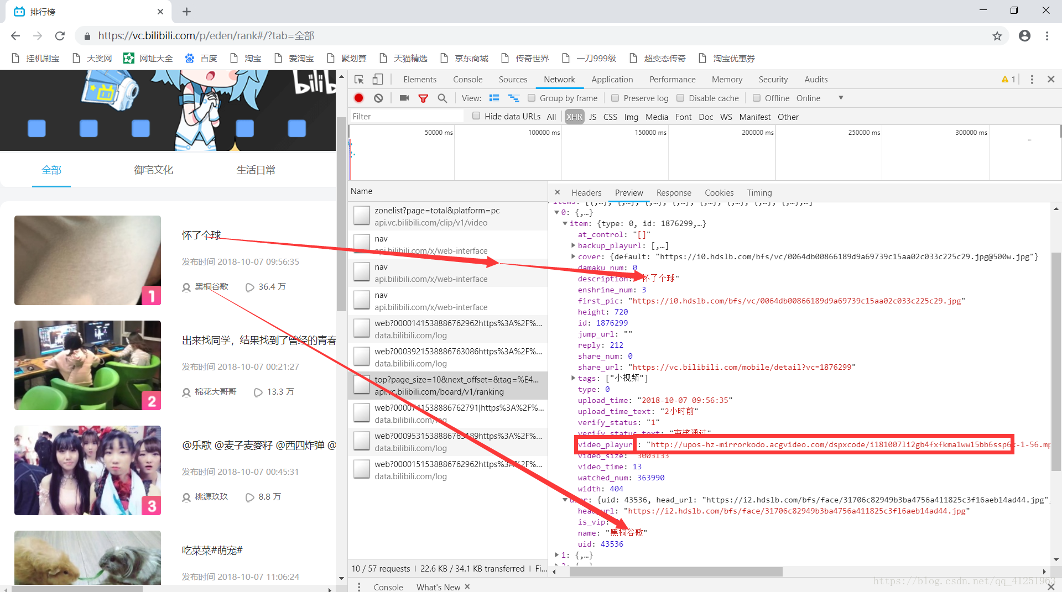1062x592 pixels.
Task: Switch to the Headers tab
Action: click(x=586, y=192)
